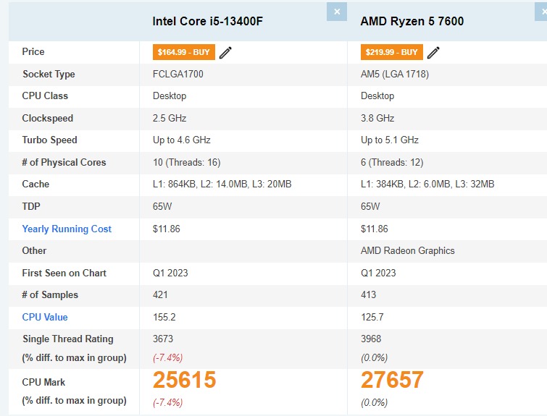Click the 155.2 CPU value figure
Image resolution: width=547 pixels, height=416 pixels.
pyautogui.click(x=164, y=317)
